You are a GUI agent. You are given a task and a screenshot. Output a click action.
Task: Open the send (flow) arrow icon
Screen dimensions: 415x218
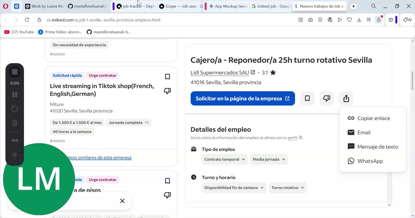coord(340,20)
